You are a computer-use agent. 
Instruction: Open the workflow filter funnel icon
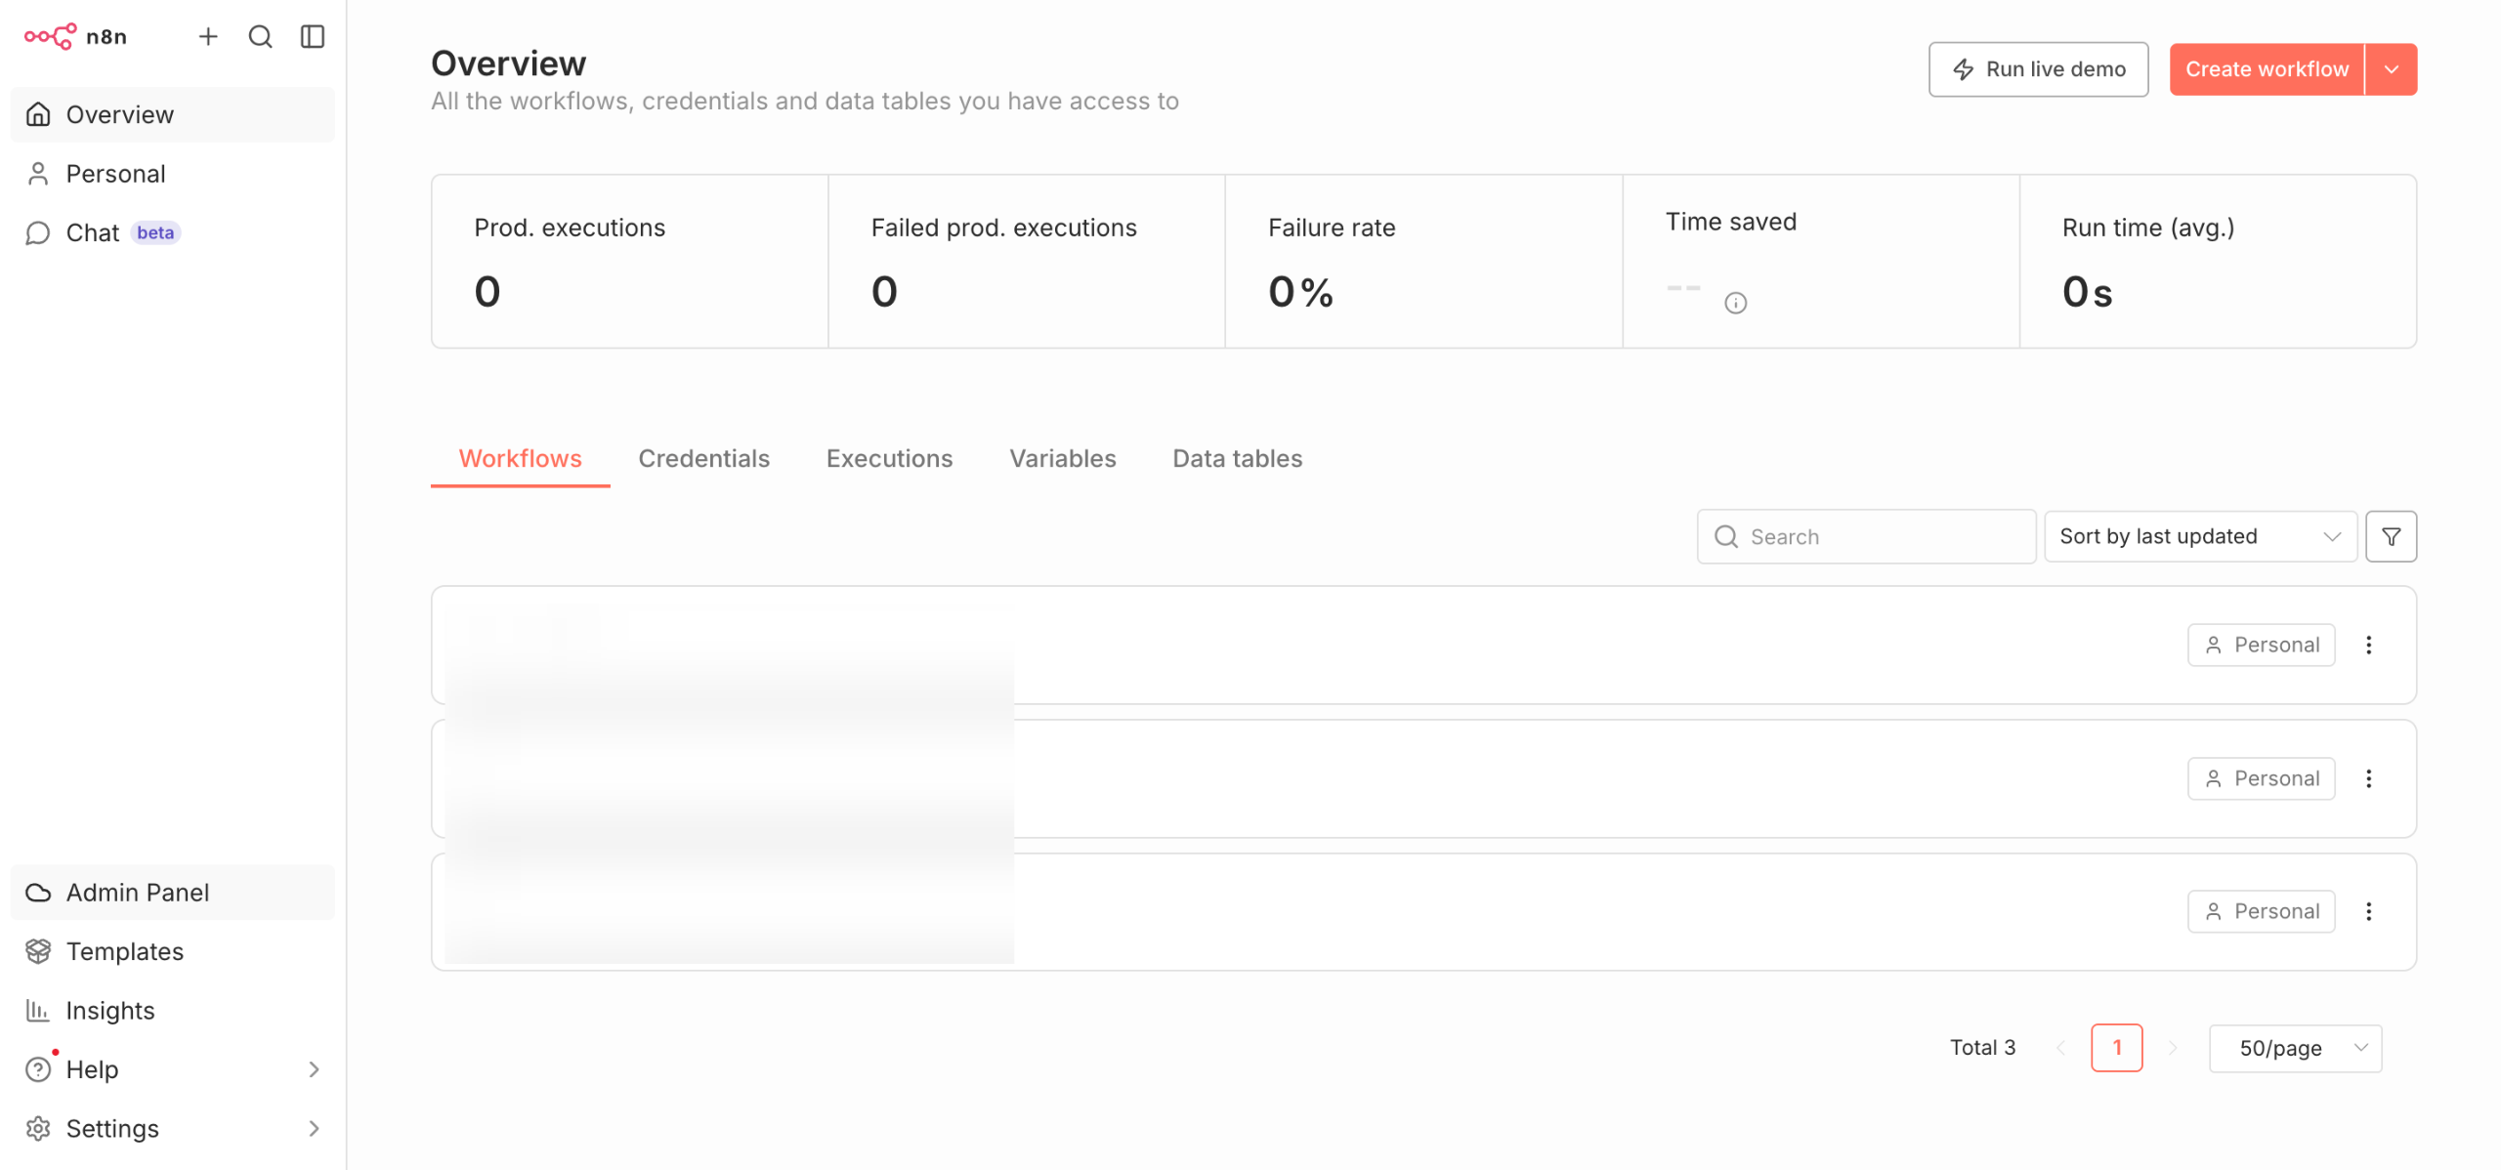(2391, 536)
